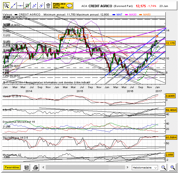178x173 pixels.
Task: Click the 23 Jan date in header
Action: coord(164,6)
